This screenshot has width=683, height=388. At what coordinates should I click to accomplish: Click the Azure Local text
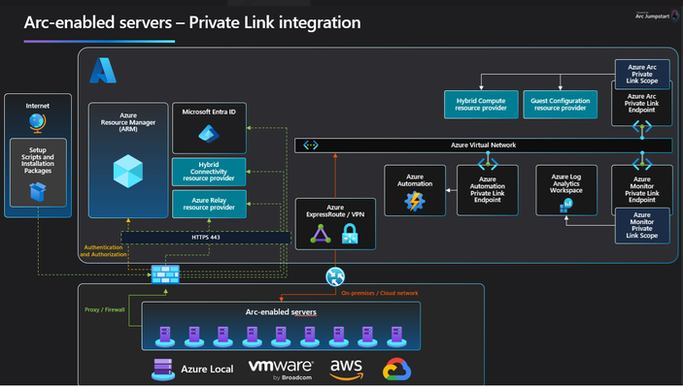coord(207,370)
